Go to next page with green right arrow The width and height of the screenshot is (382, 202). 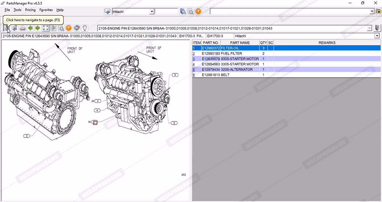click(x=38, y=28)
